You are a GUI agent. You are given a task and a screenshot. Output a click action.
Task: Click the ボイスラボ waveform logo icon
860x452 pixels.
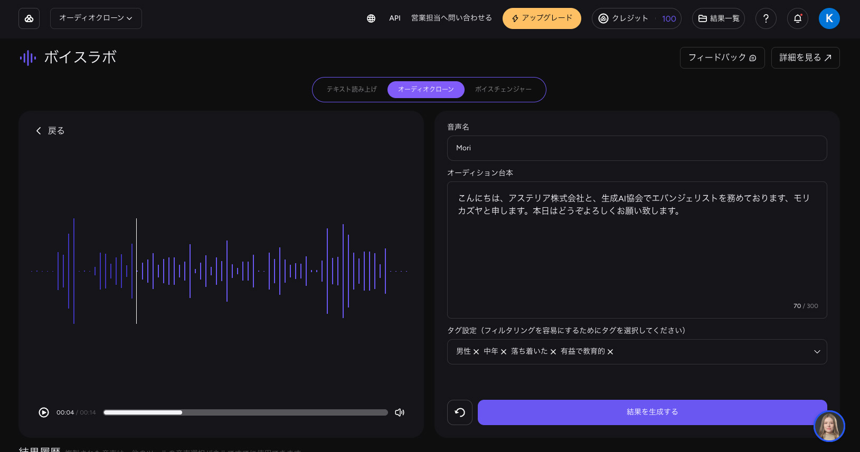pos(28,58)
